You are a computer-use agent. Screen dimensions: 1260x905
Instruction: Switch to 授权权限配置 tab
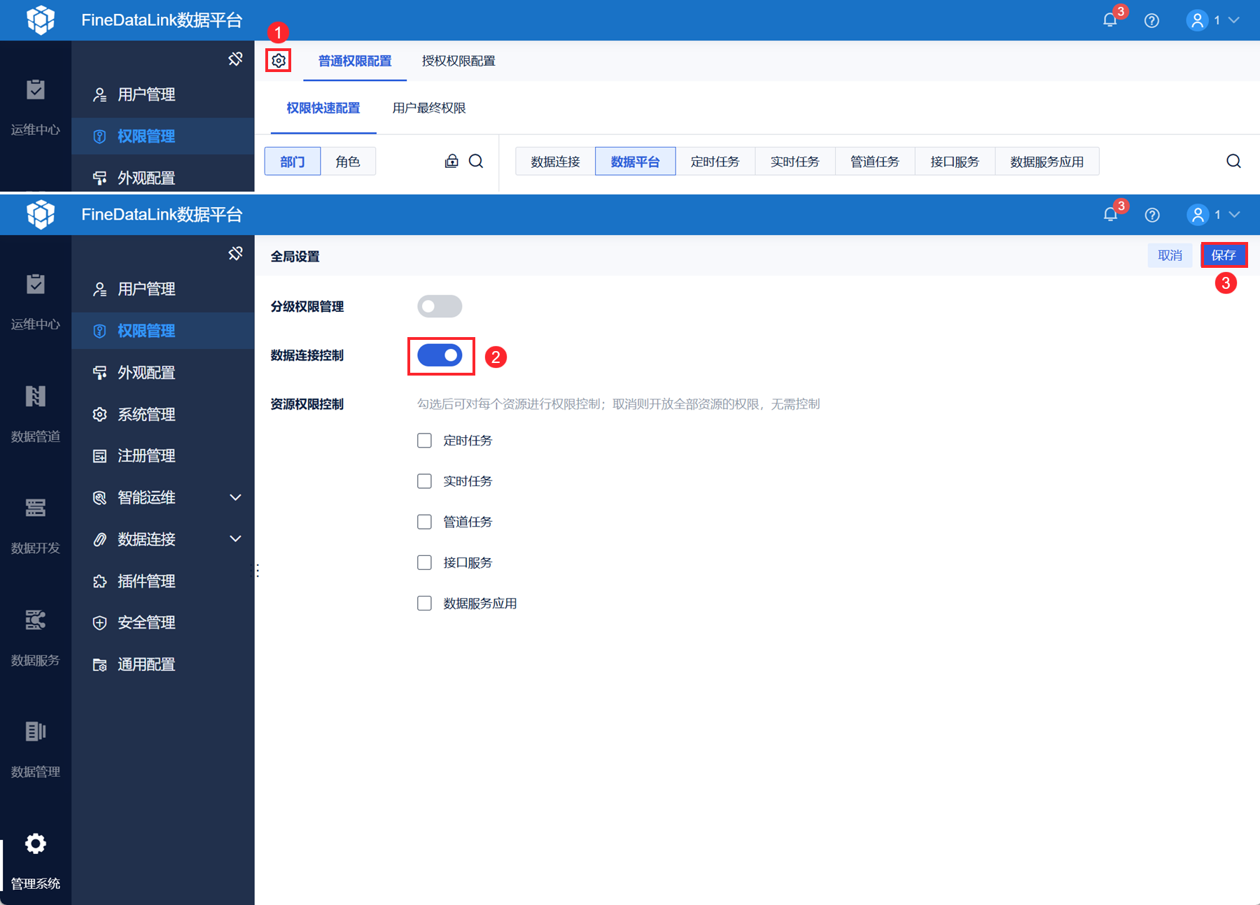(458, 61)
